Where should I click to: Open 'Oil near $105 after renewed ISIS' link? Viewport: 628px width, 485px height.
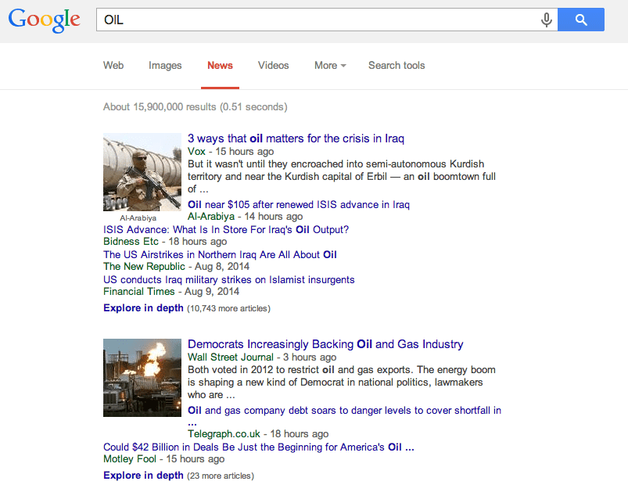point(299,205)
